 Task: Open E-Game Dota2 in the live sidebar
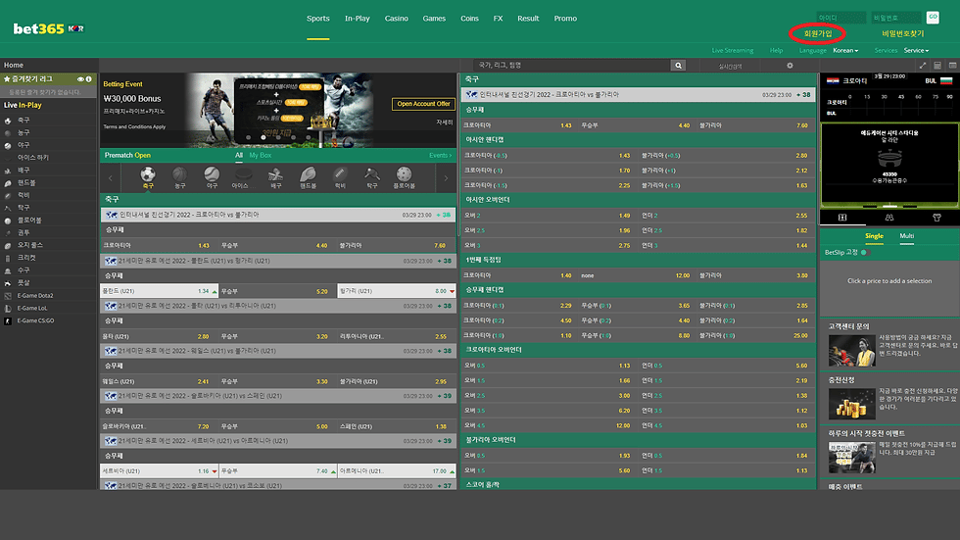coord(35,296)
